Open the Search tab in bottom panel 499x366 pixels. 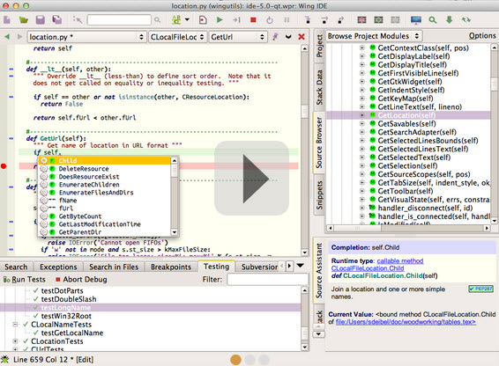tap(16, 267)
